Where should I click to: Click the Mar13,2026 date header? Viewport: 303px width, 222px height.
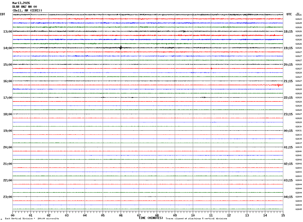(21, 3)
